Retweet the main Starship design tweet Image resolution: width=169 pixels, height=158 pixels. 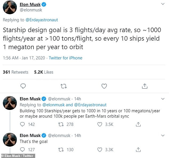pyautogui.click(x=64, y=86)
